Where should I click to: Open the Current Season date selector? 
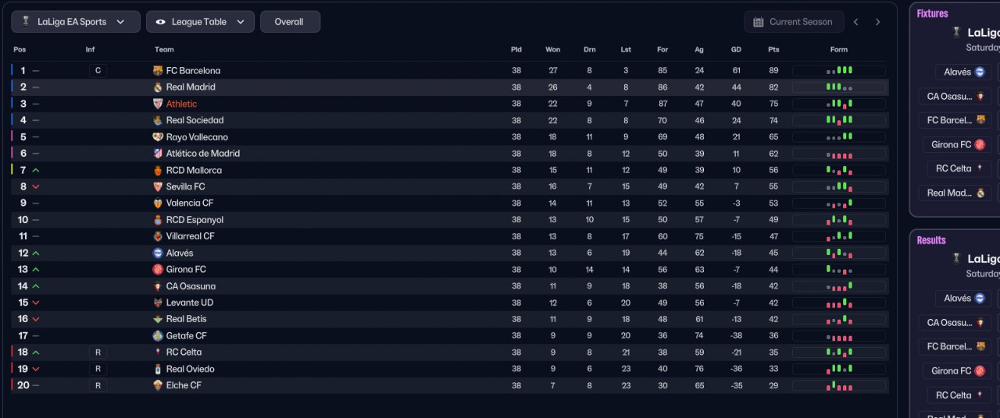tap(794, 22)
